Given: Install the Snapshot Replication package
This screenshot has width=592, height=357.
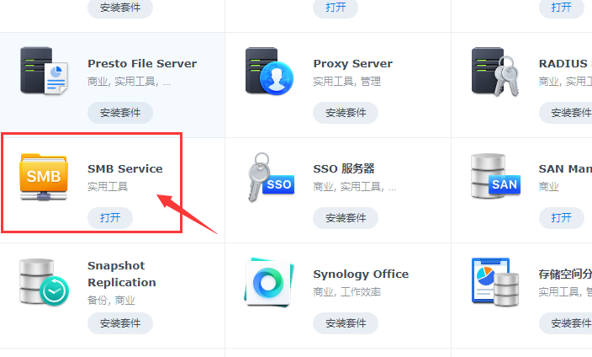Looking at the screenshot, I should [120, 323].
